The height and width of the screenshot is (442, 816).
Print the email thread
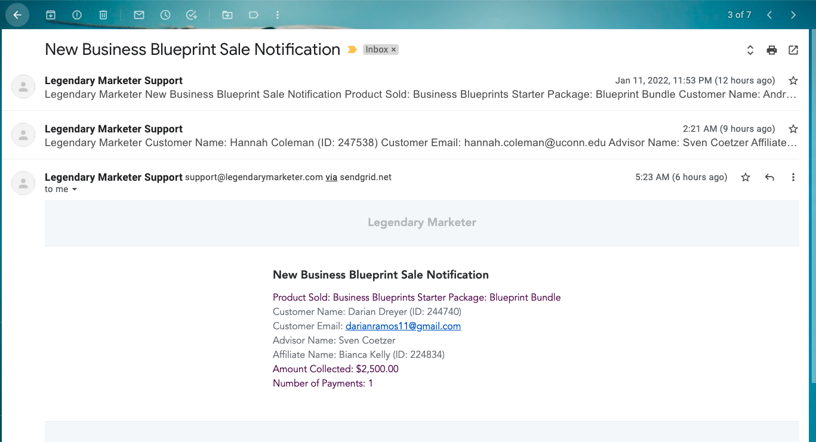click(x=771, y=50)
